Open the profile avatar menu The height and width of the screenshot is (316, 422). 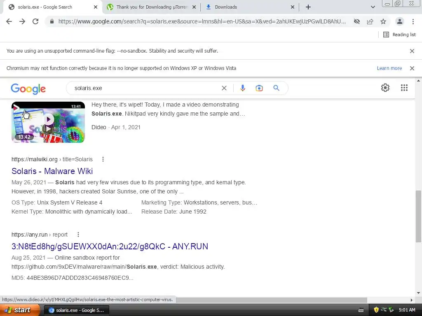click(x=400, y=21)
